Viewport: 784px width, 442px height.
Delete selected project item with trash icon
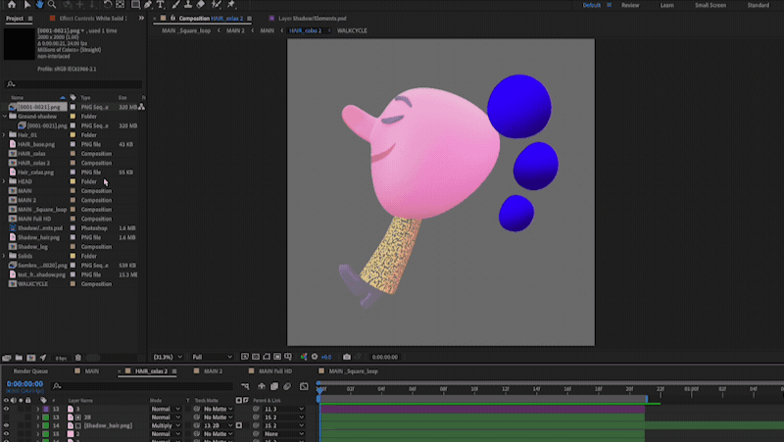pyautogui.click(x=78, y=358)
